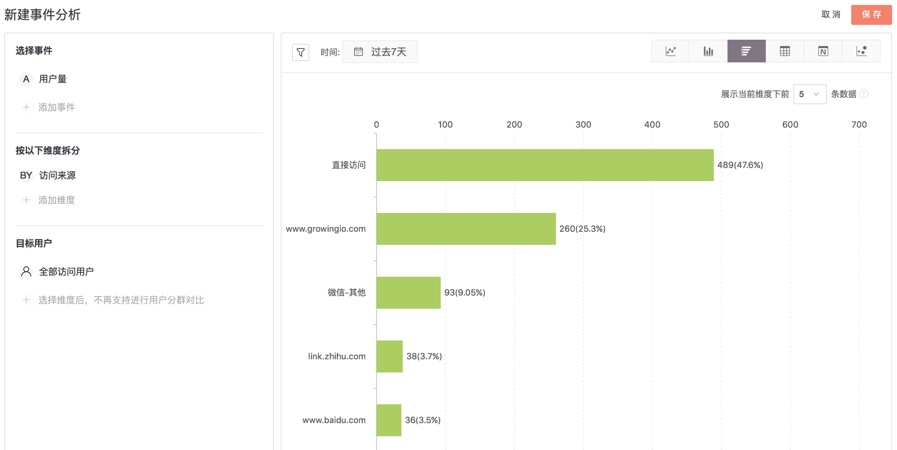Click 添加维度 to add a dimension

56,200
